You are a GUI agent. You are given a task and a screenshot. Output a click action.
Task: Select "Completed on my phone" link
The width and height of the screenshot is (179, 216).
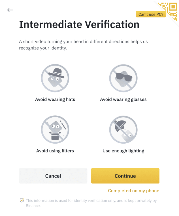(134, 191)
